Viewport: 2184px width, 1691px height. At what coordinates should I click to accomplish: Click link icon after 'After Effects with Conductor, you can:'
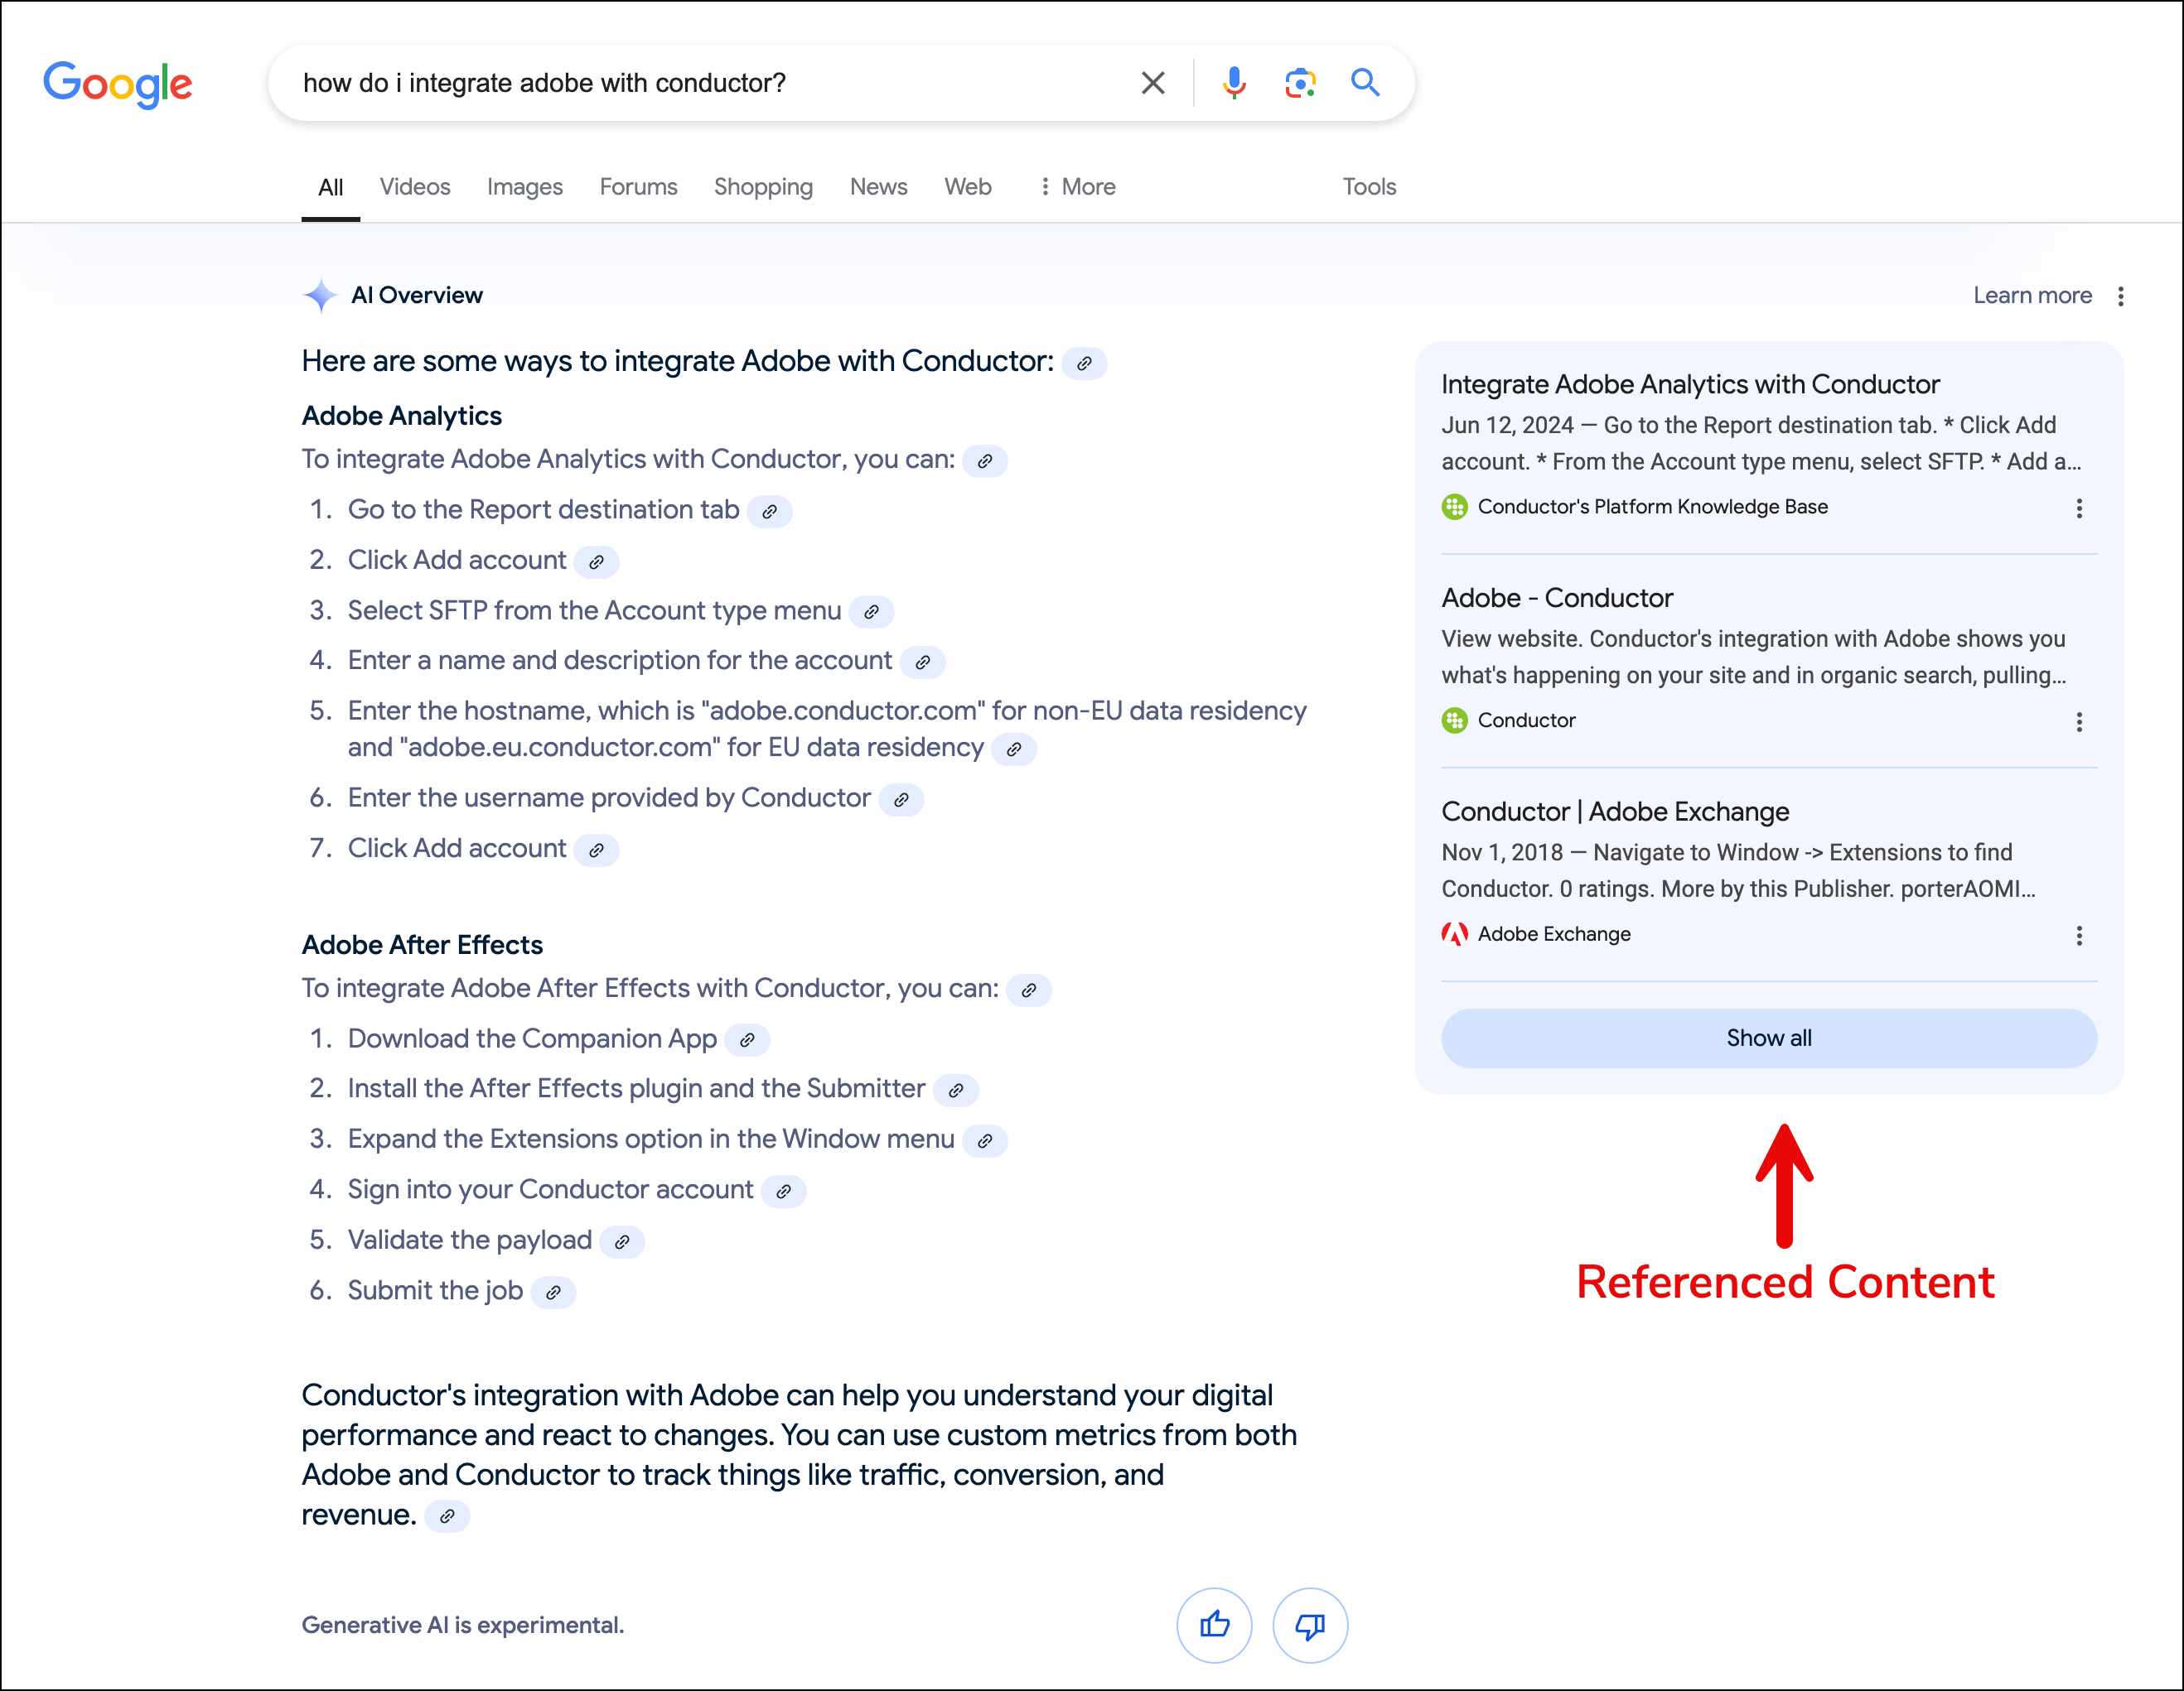click(x=1028, y=990)
